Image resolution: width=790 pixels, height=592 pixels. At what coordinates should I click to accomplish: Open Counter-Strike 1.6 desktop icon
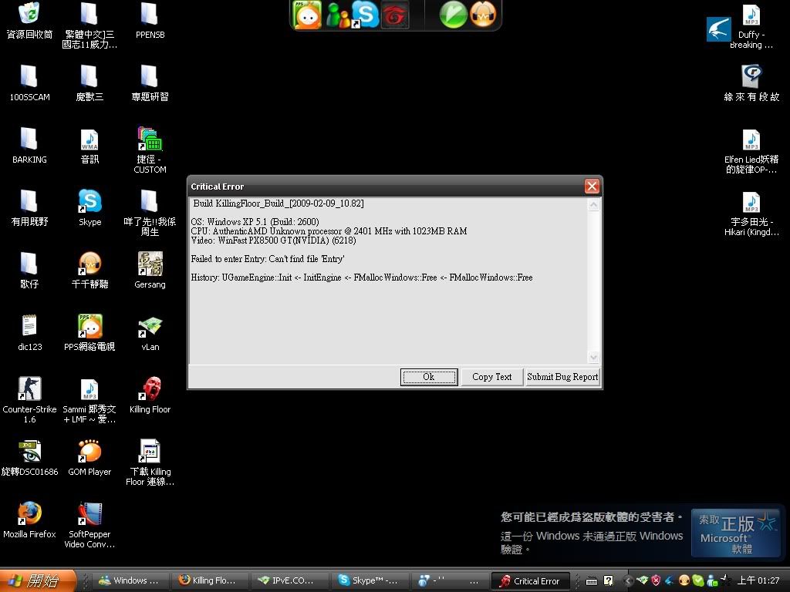click(x=29, y=389)
